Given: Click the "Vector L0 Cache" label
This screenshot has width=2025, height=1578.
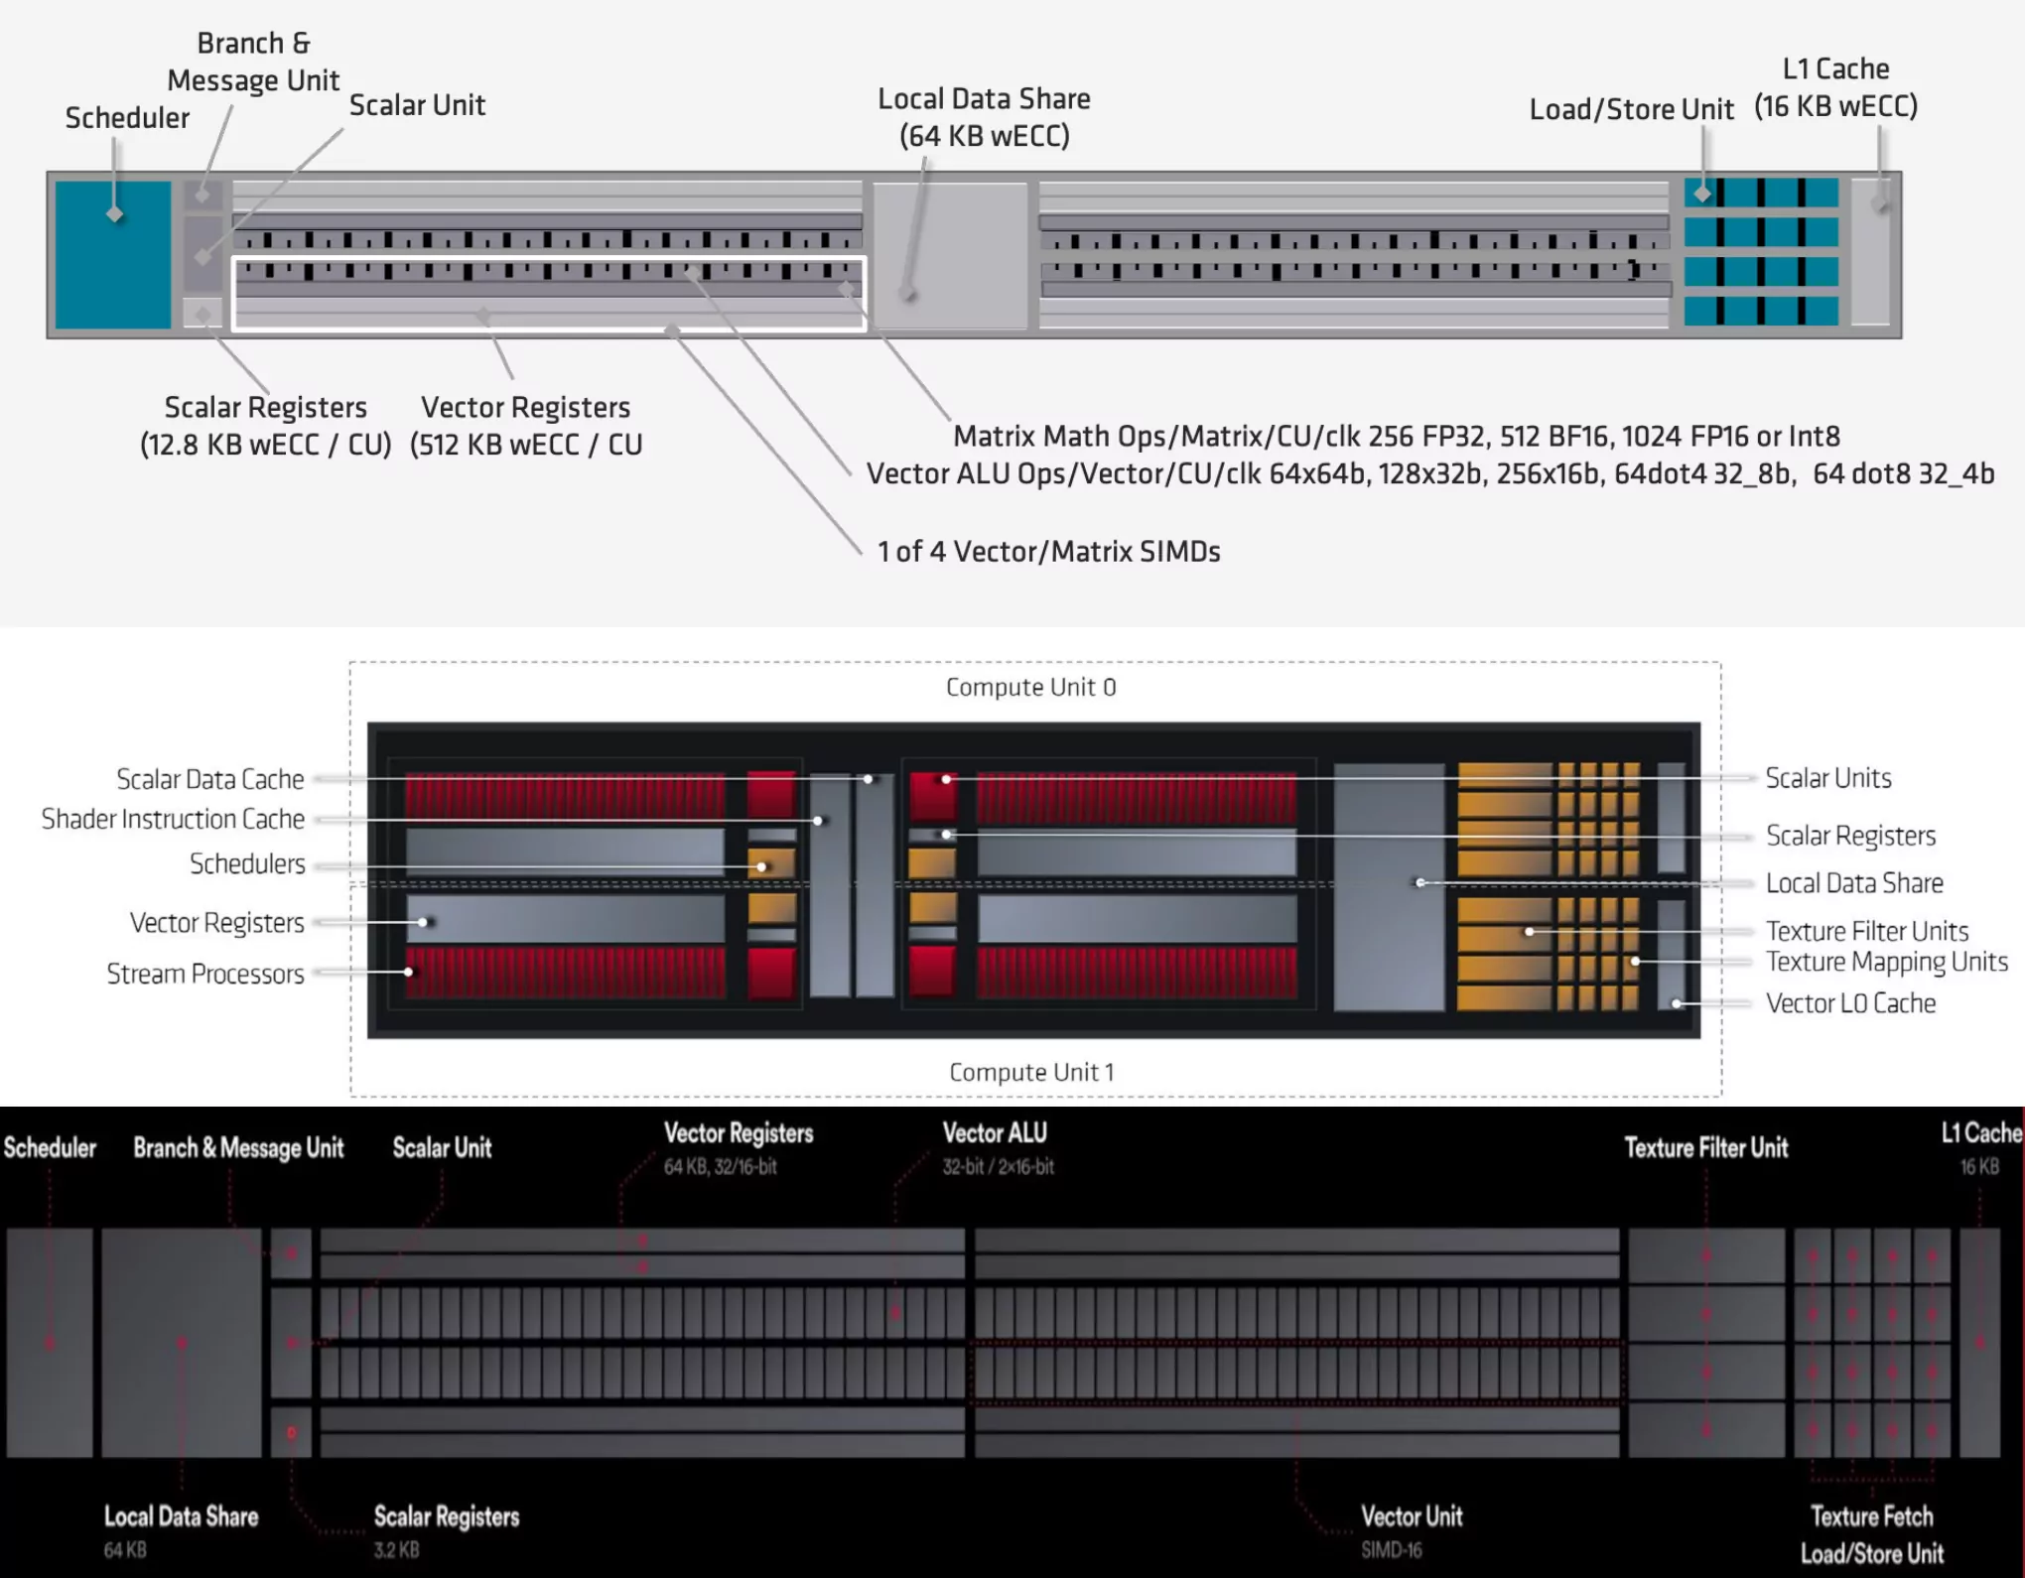Looking at the screenshot, I should pyautogui.click(x=1850, y=1003).
